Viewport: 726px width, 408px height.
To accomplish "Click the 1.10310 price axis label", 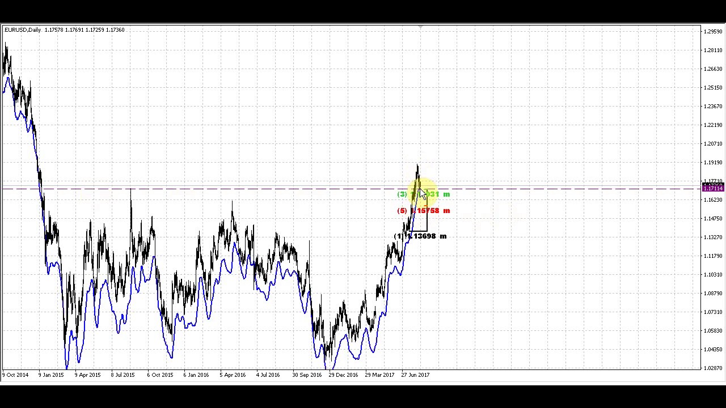I will pos(713,275).
